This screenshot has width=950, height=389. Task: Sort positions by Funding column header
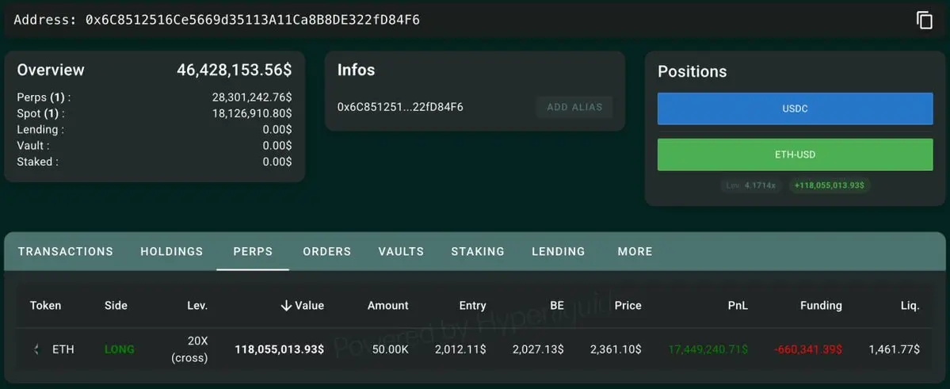(x=821, y=305)
